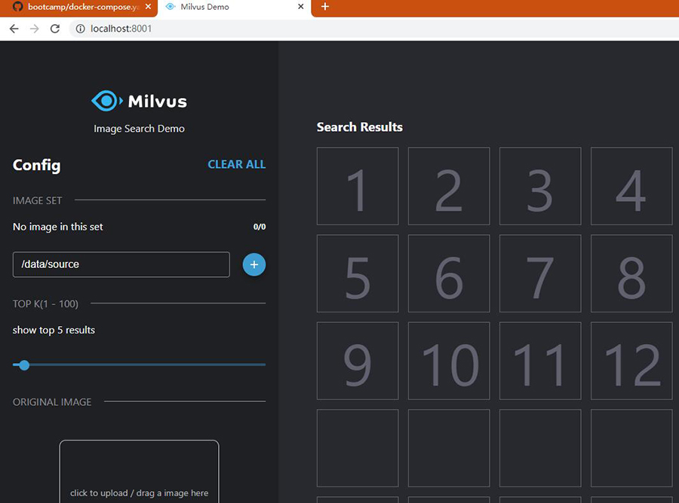Select the Milvus Demo tab

(x=226, y=7)
